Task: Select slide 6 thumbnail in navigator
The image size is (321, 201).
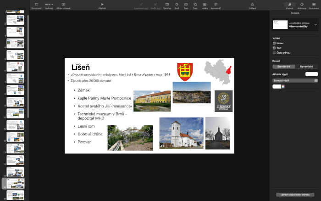Action: 15,67
